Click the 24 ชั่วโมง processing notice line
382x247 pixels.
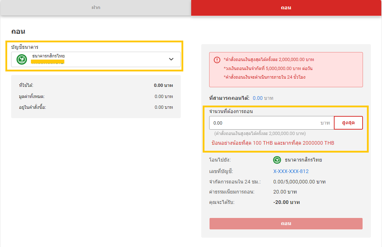coord(264,77)
